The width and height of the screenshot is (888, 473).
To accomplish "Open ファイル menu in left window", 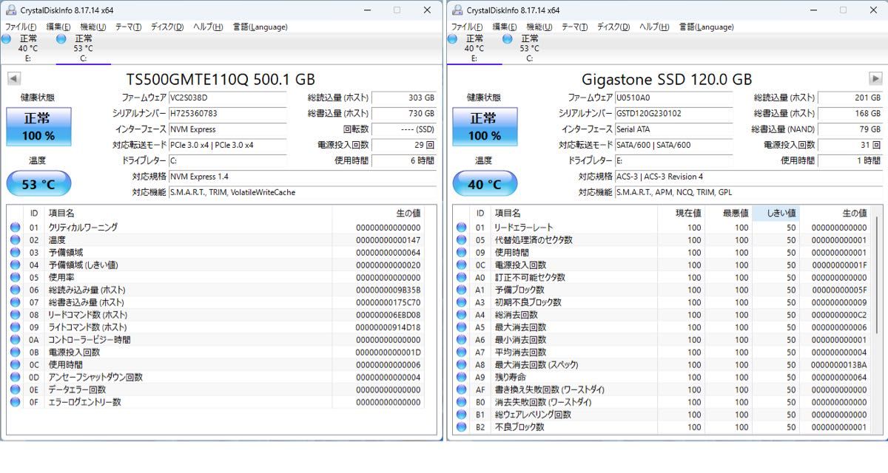I will pos(22,27).
